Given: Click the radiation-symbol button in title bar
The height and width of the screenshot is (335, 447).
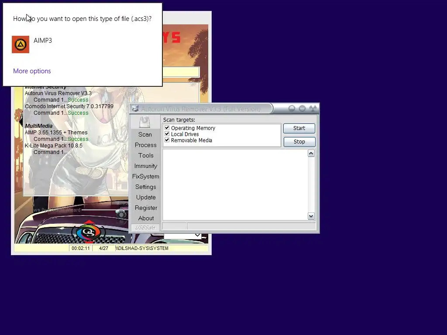Looking at the screenshot, I should click(x=313, y=109).
